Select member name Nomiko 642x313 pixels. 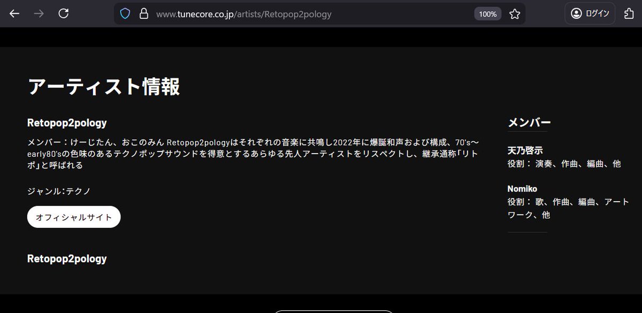(x=522, y=189)
